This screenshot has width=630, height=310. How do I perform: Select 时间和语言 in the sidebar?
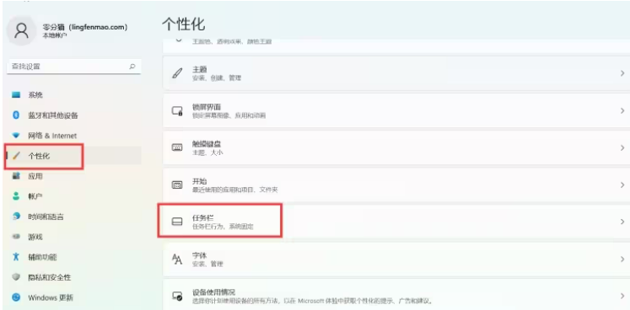coord(74,216)
